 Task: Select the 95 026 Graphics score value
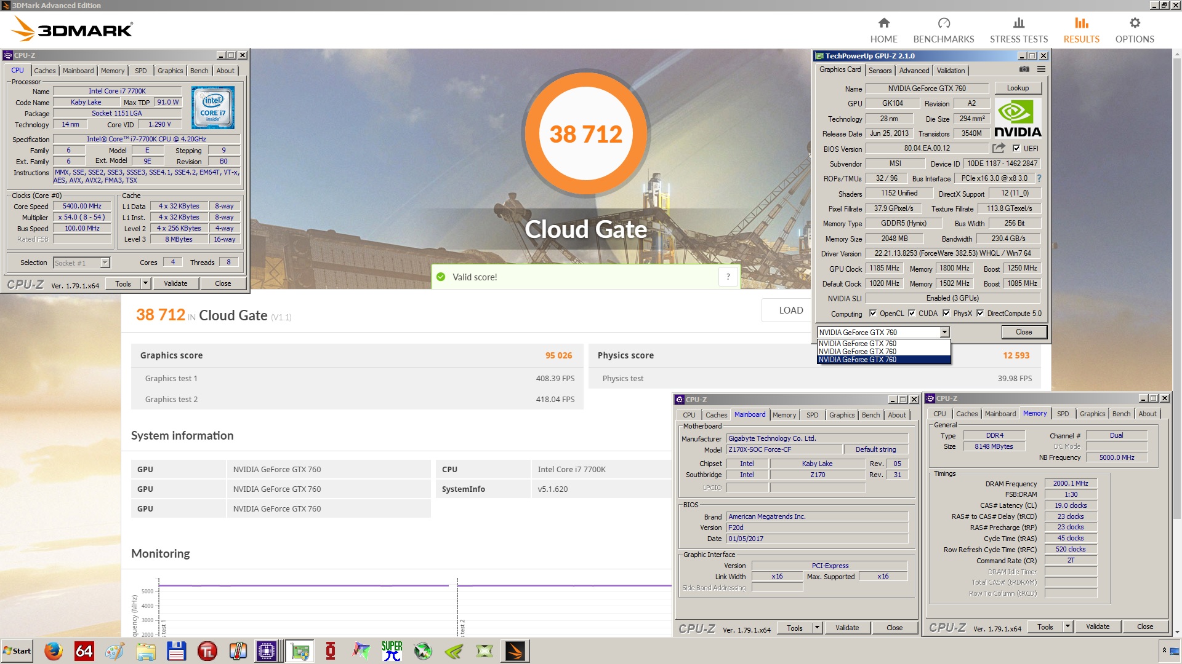tap(558, 355)
